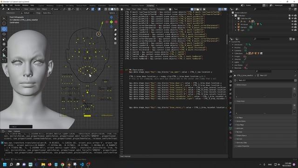Select the Transform tool in viewport toolbar
Image resolution: width=298 pixels, height=168 pixels.
[x=4, y=44]
